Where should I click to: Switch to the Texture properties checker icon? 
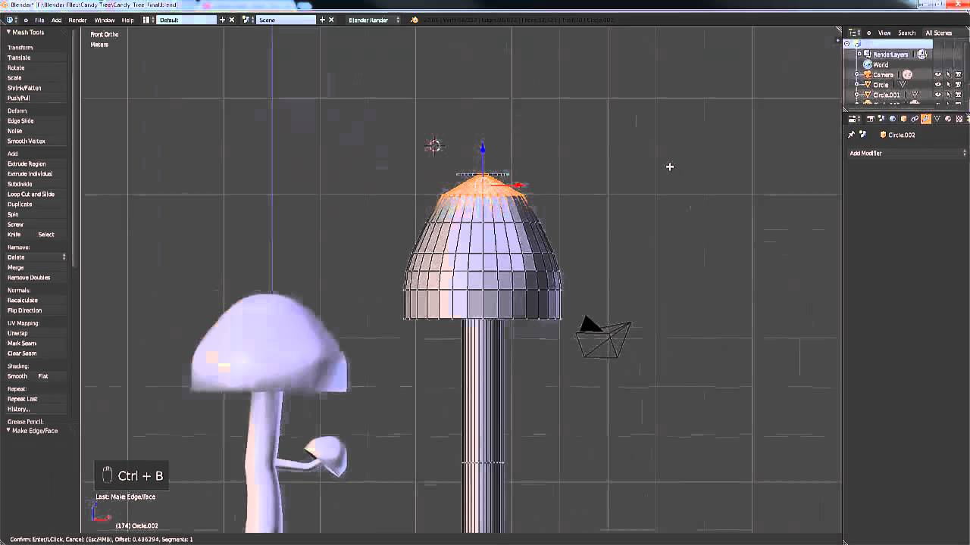959,119
